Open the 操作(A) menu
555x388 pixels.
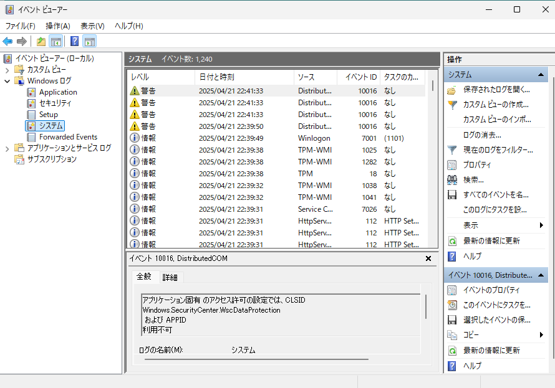[x=58, y=26]
